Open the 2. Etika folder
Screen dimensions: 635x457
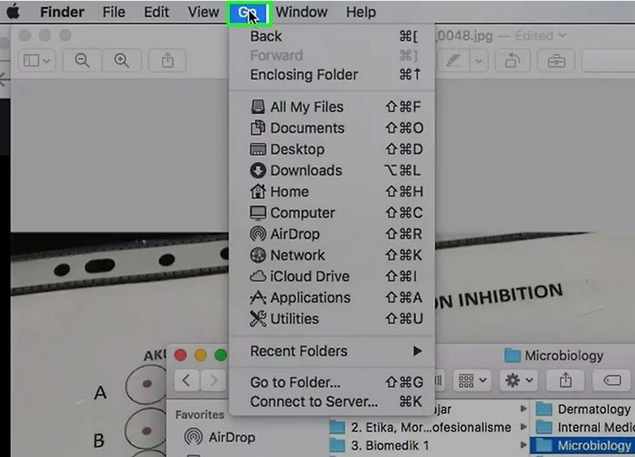pos(420,427)
